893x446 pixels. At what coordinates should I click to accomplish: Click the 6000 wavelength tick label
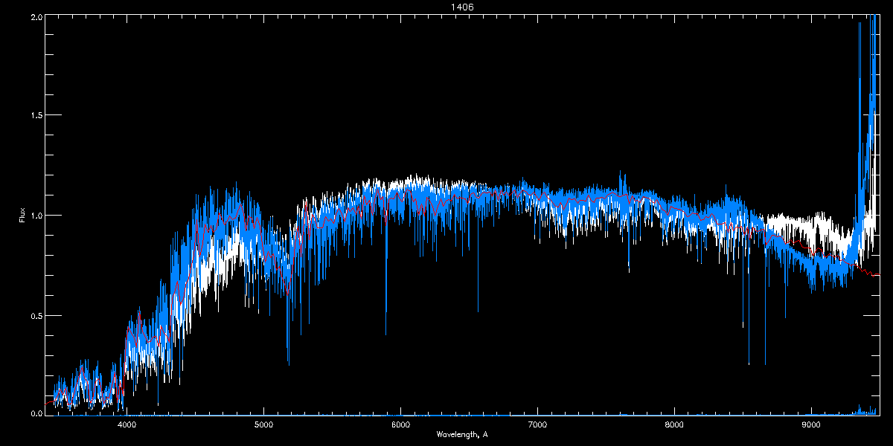point(400,425)
